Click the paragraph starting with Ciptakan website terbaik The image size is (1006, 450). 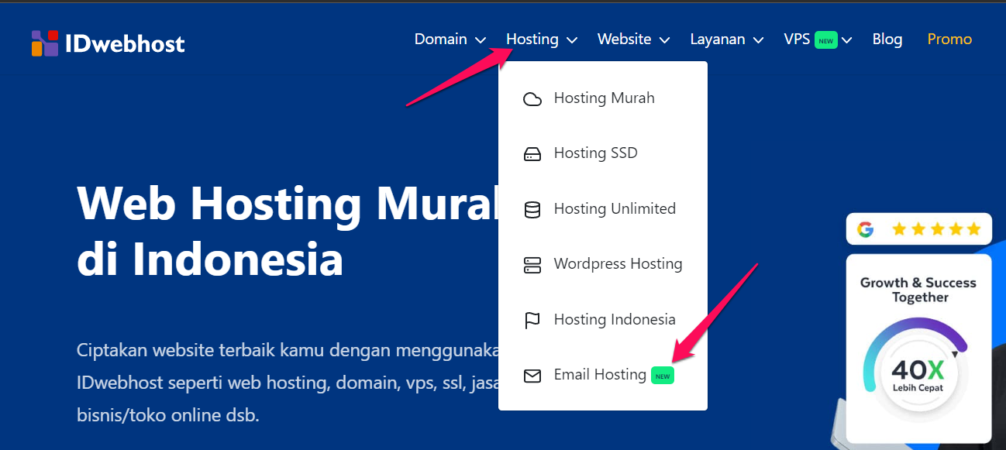pyautogui.click(x=288, y=383)
